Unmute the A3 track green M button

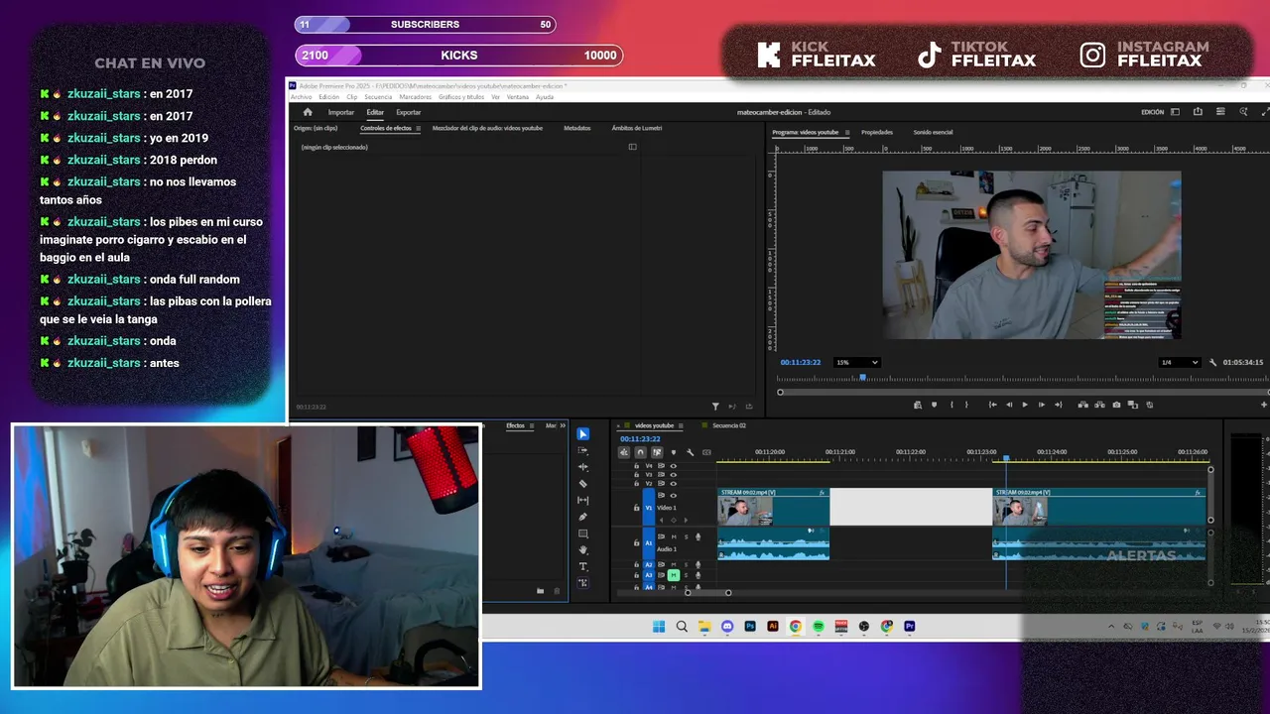pyautogui.click(x=674, y=575)
